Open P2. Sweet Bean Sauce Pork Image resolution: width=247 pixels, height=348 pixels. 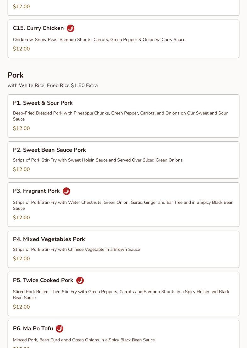(49, 150)
